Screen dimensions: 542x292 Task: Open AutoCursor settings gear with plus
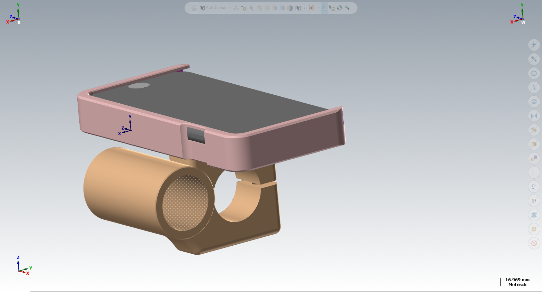244,8
